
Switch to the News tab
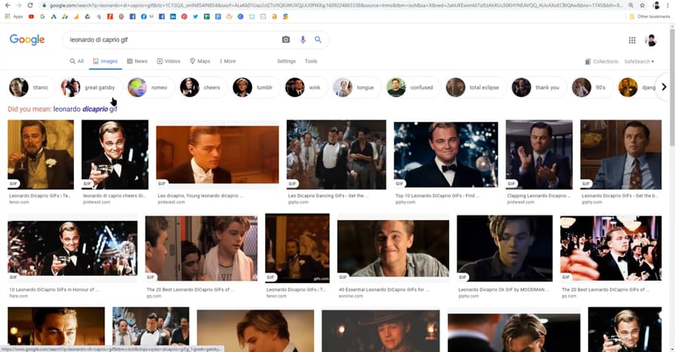click(137, 61)
